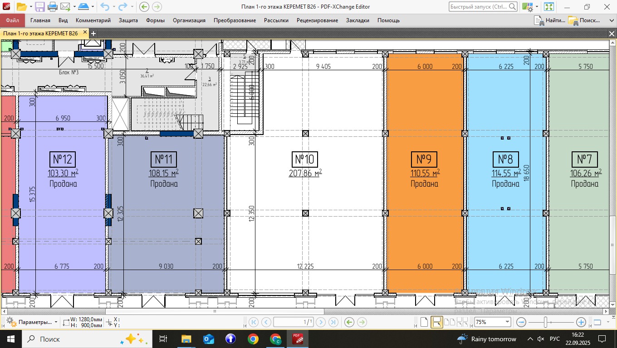This screenshot has width=617, height=348.
Task: Switch to continuous page layout
Action: (437, 322)
